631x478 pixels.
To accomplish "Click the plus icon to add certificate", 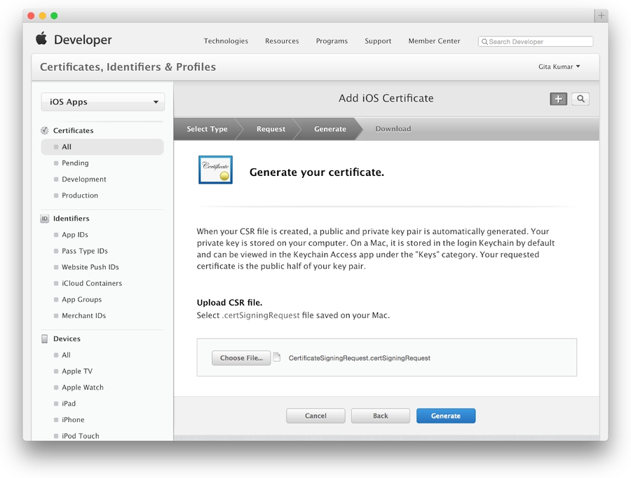I will coord(558,99).
